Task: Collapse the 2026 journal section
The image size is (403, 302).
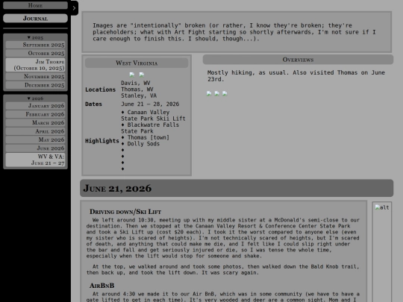Action: coord(36,98)
